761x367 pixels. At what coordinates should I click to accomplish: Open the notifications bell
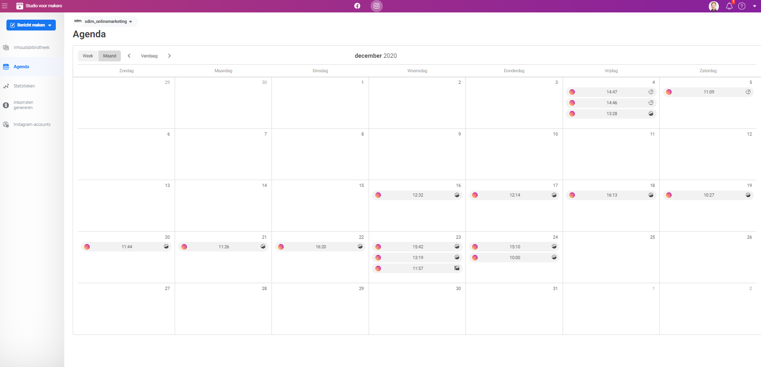[x=729, y=6]
